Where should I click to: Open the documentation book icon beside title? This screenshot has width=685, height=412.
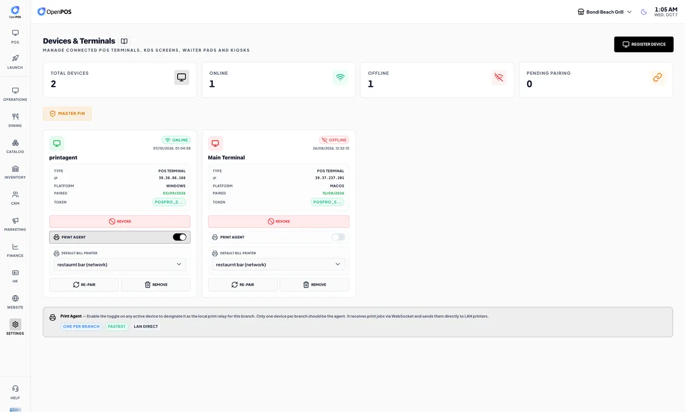pos(124,41)
